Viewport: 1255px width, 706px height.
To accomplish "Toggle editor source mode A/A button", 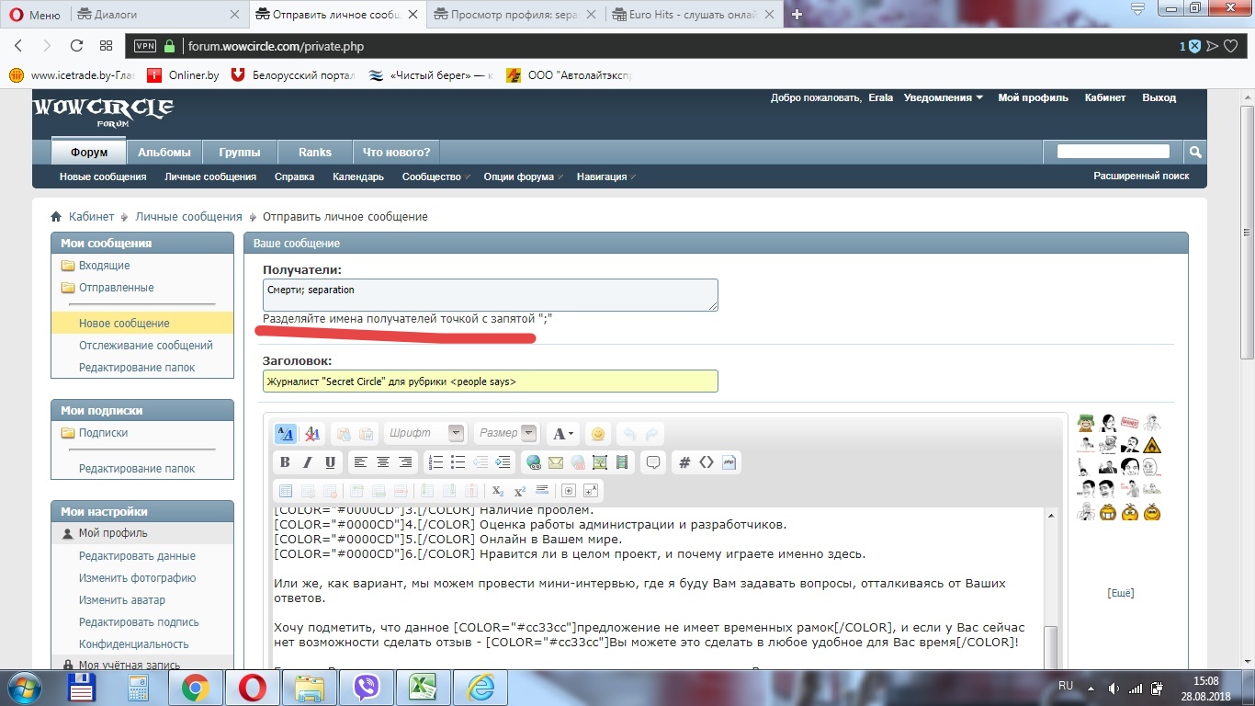I will [x=285, y=434].
